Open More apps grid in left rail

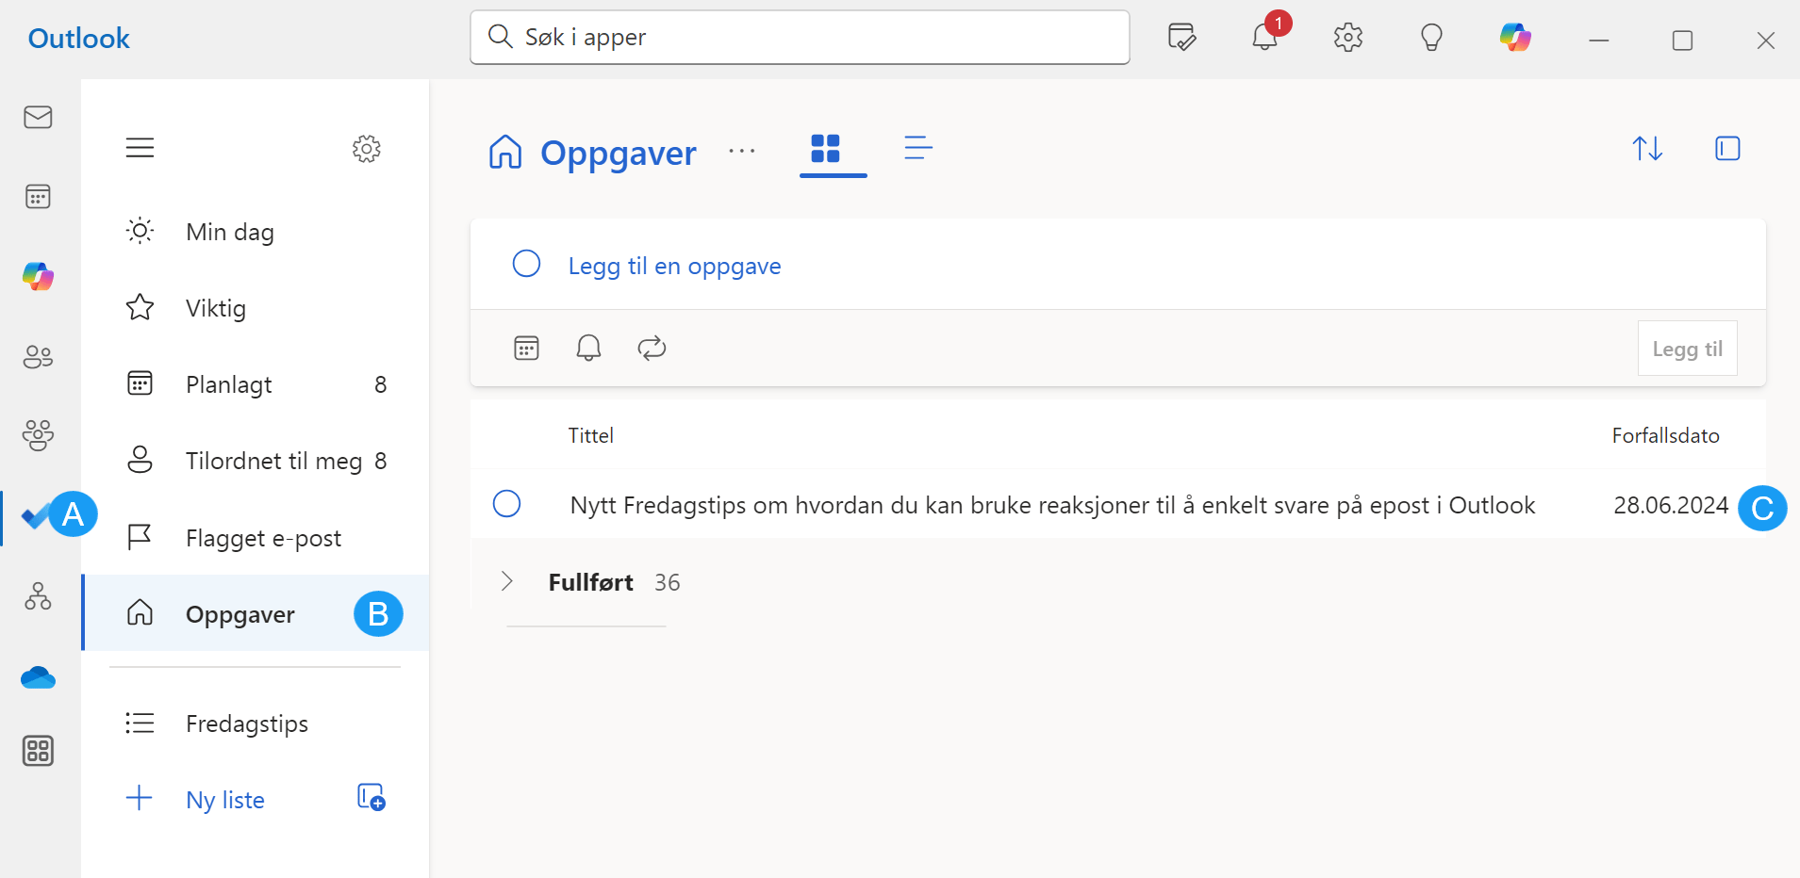[38, 751]
